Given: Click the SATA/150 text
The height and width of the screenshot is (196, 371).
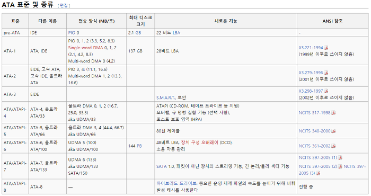Looking at the screenshot, I should pyautogui.click(x=77, y=173).
